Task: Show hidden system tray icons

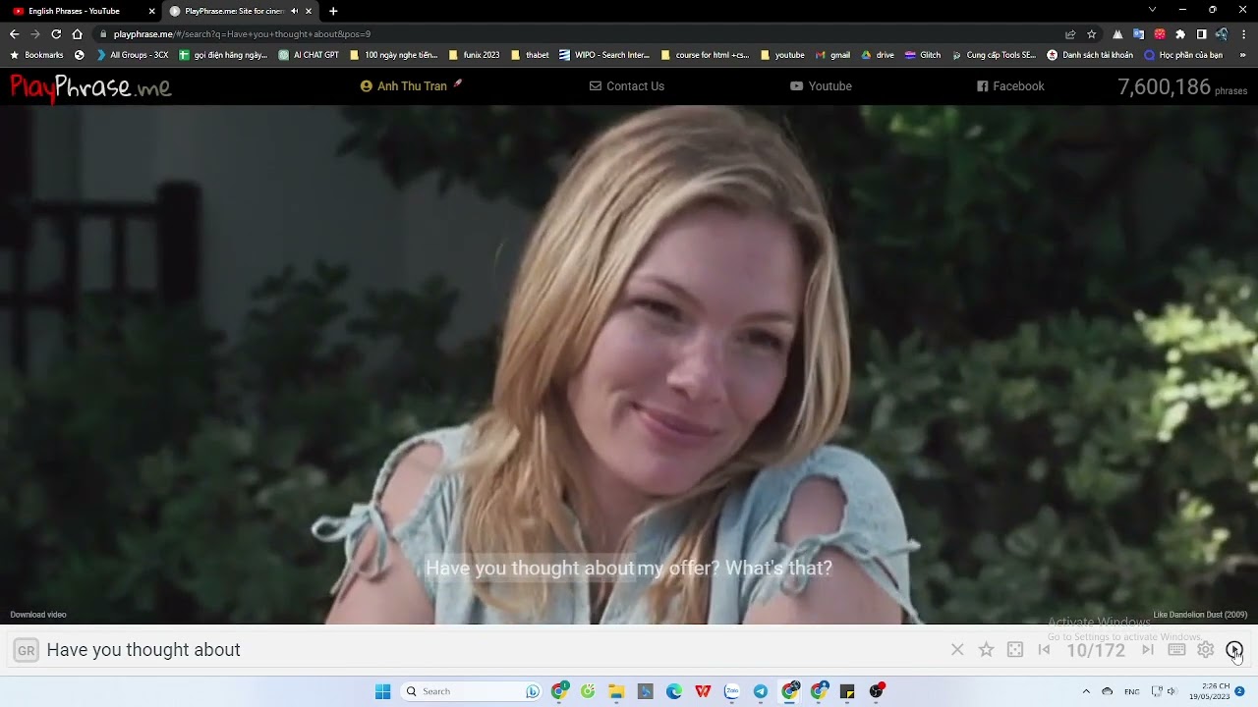Action: 1086,691
